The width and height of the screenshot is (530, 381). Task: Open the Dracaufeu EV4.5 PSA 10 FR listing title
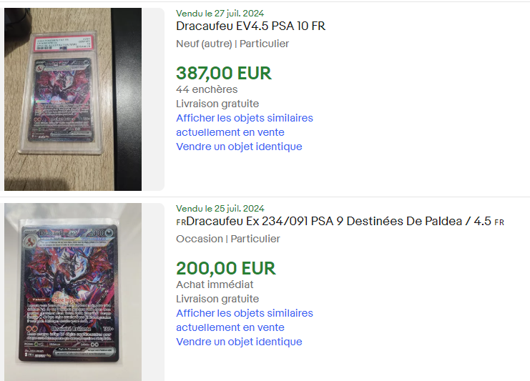tap(250, 26)
